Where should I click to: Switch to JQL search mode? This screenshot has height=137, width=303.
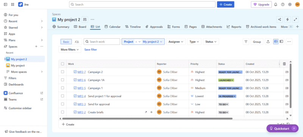click(x=77, y=42)
